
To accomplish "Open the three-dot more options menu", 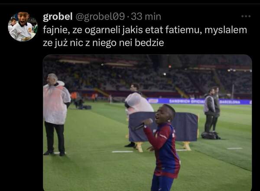I will [246, 16].
